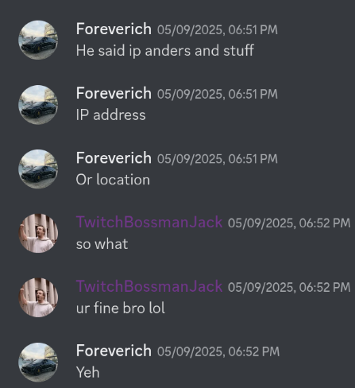Select the "IP address" message text
The image size is (355, 388).
[x=110, y=115]
